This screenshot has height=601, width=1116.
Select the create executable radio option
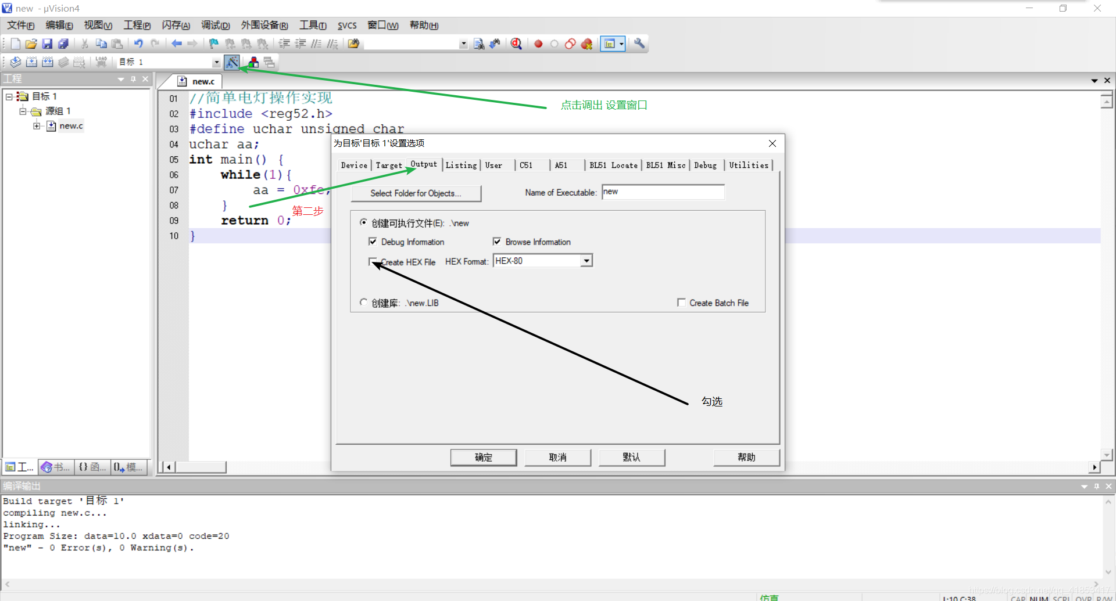click(x=363, y=222)
